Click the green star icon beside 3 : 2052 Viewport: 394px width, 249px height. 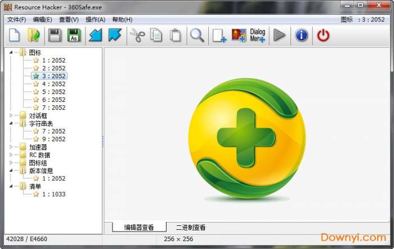[36, 75]
